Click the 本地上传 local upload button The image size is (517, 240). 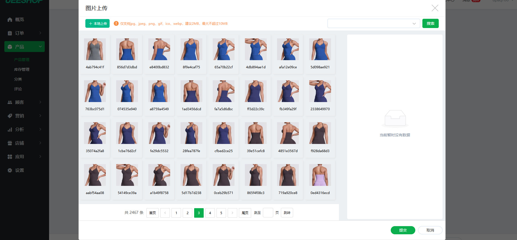[x=97, y=23]
